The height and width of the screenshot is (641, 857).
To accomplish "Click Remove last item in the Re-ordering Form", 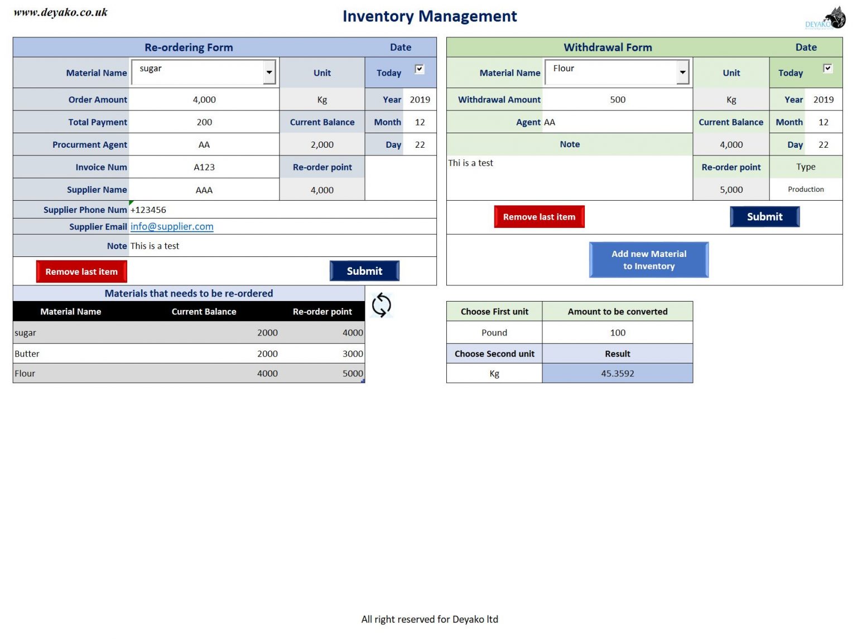I will 81,271.
